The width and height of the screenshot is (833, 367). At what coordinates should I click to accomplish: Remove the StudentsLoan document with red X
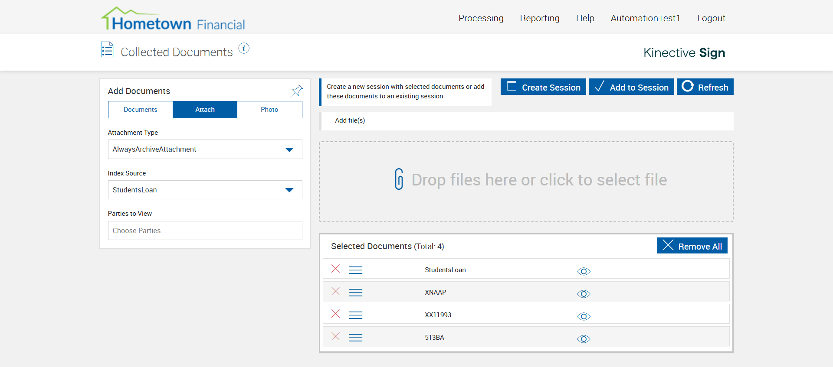335,269
